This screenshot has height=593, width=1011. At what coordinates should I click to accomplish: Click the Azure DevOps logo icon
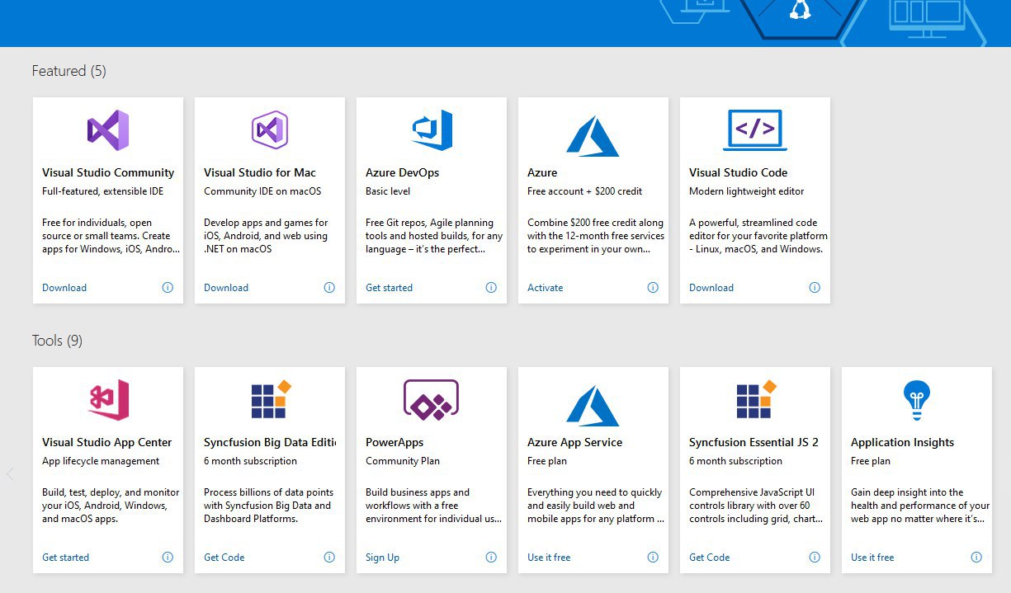click(432, 130)
